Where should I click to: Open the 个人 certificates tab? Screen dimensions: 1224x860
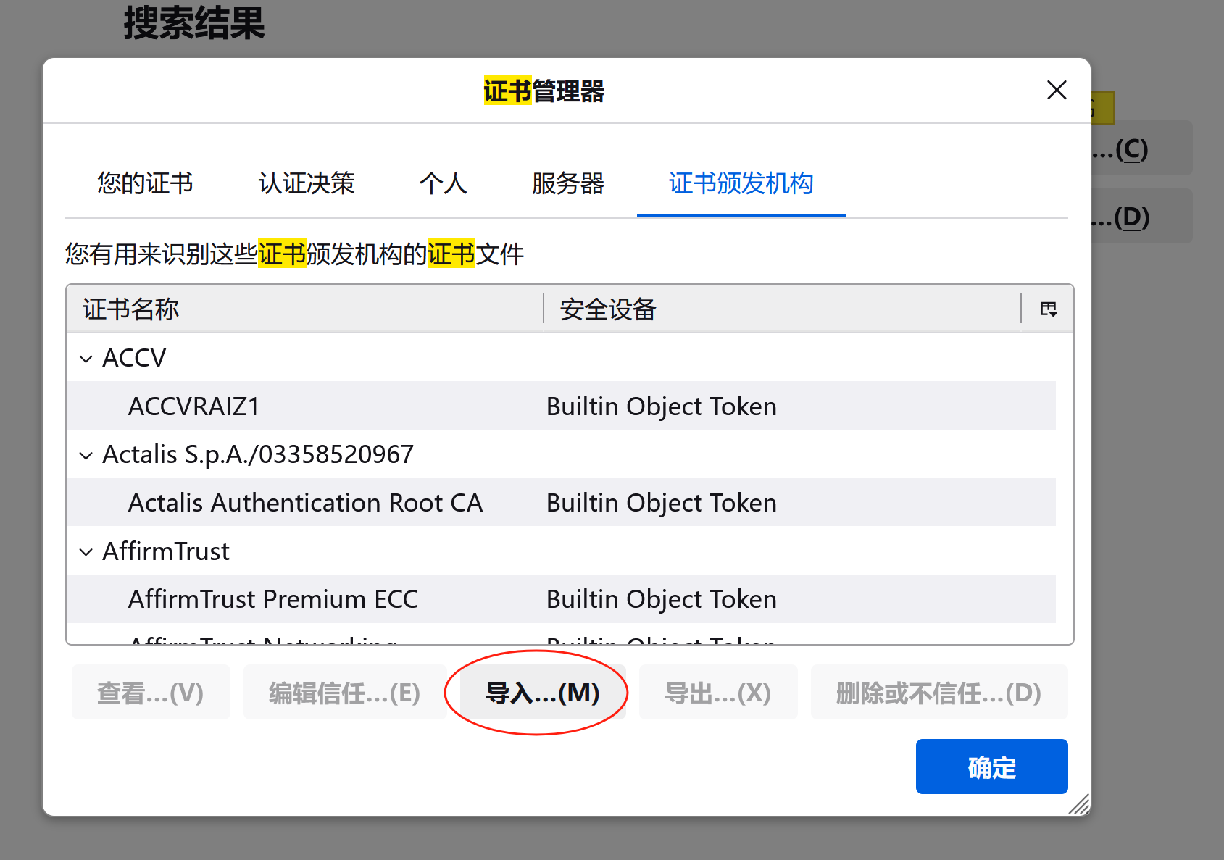443,185
